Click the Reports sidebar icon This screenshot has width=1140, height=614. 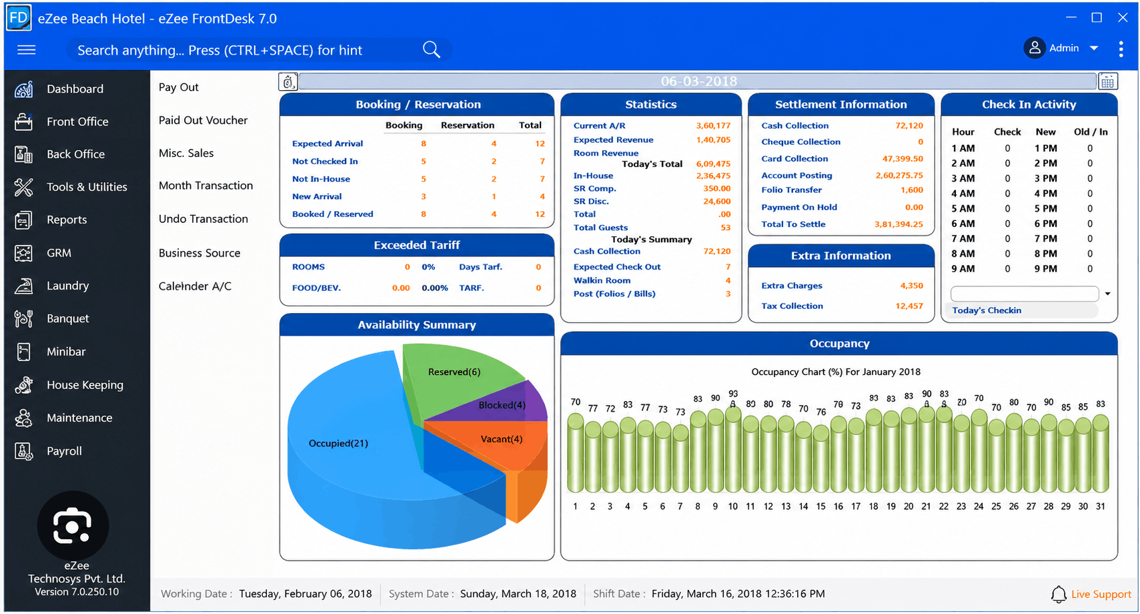[24, 220]
